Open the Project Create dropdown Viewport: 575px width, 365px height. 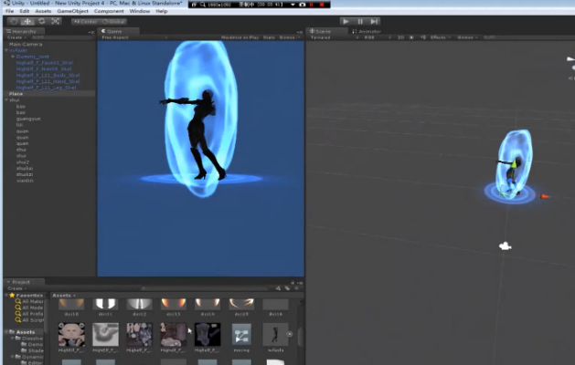(x=16, y=288)
